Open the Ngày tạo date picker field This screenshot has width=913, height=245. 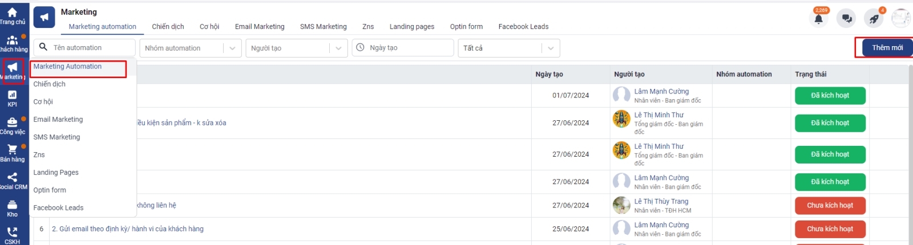point(408,48)
